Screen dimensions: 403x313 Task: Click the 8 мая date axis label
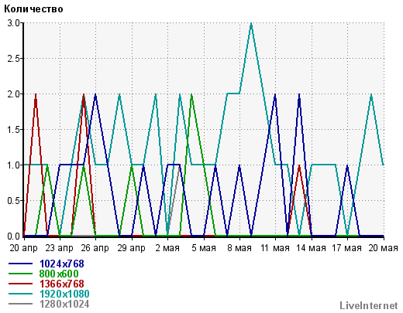239,248
